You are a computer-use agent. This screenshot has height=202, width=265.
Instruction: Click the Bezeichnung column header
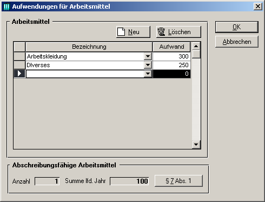(89, 47)
